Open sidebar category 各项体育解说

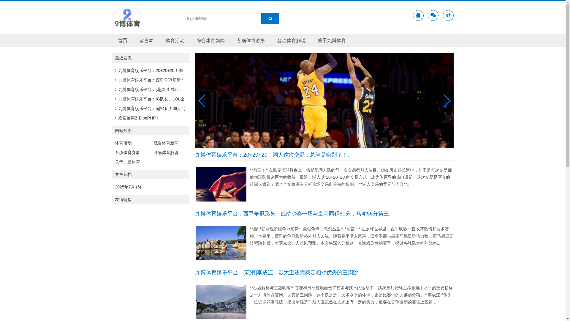166,152
